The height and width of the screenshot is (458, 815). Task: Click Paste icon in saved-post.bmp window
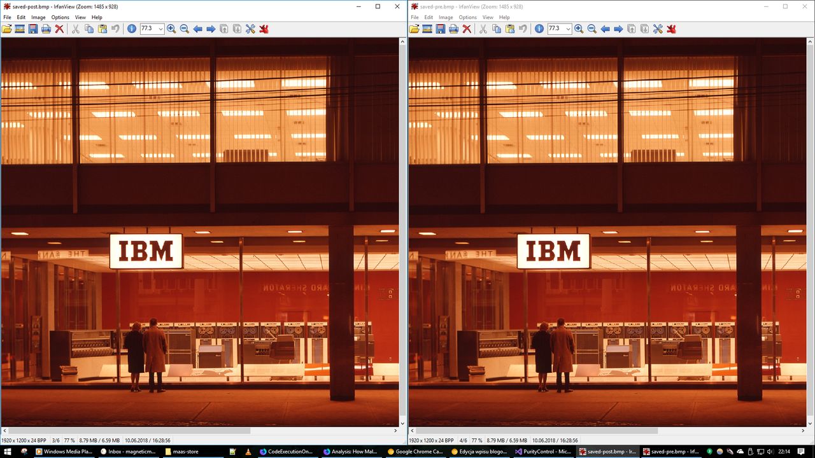point(102,29)
